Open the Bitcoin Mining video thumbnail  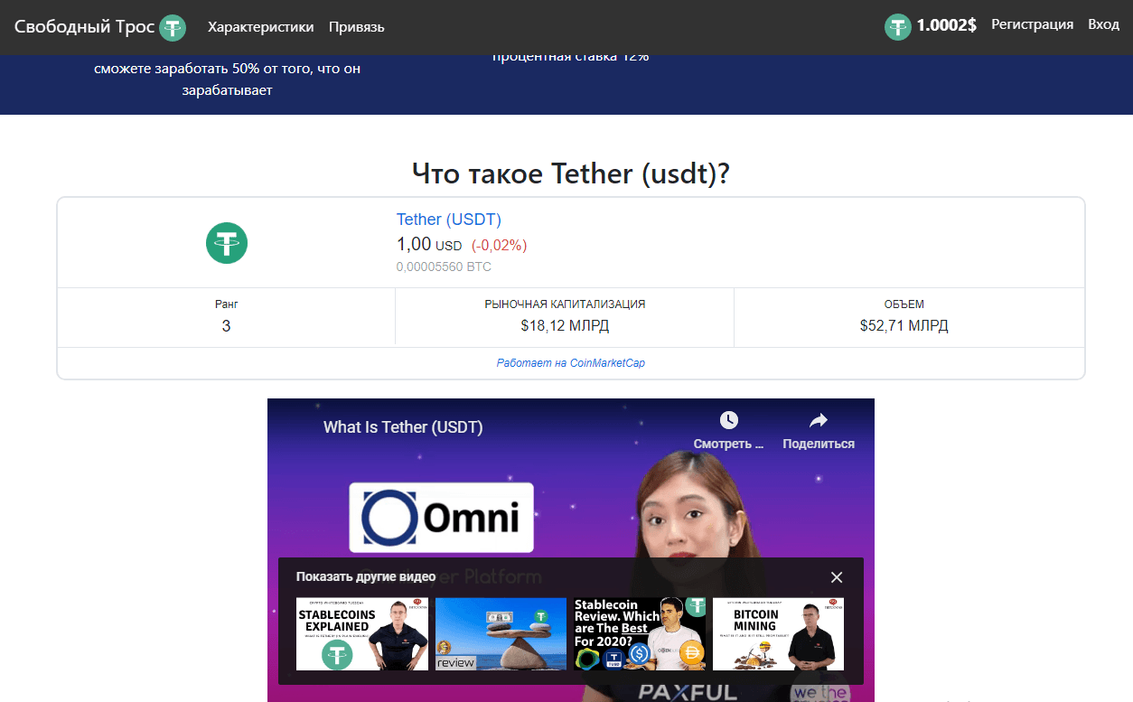tap(778, 633)
